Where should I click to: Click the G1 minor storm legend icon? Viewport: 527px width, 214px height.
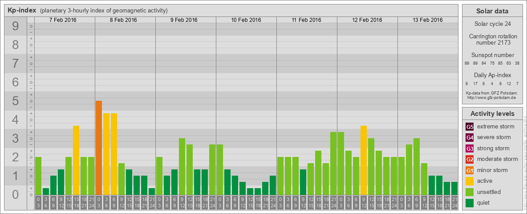click(470, 170)
